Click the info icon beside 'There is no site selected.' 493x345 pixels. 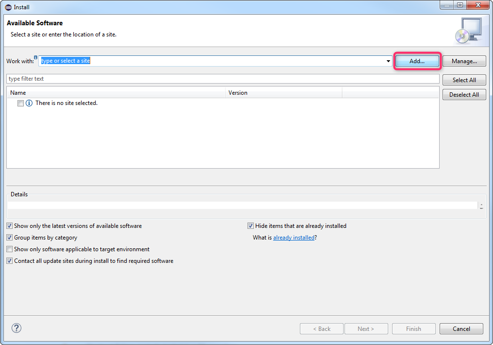pyautogui.click(x=29, y=103)
